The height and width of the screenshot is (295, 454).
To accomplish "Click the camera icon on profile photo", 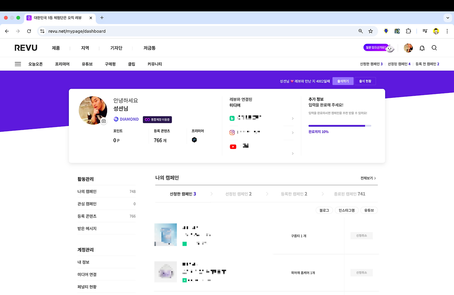I will pos(103,121).
